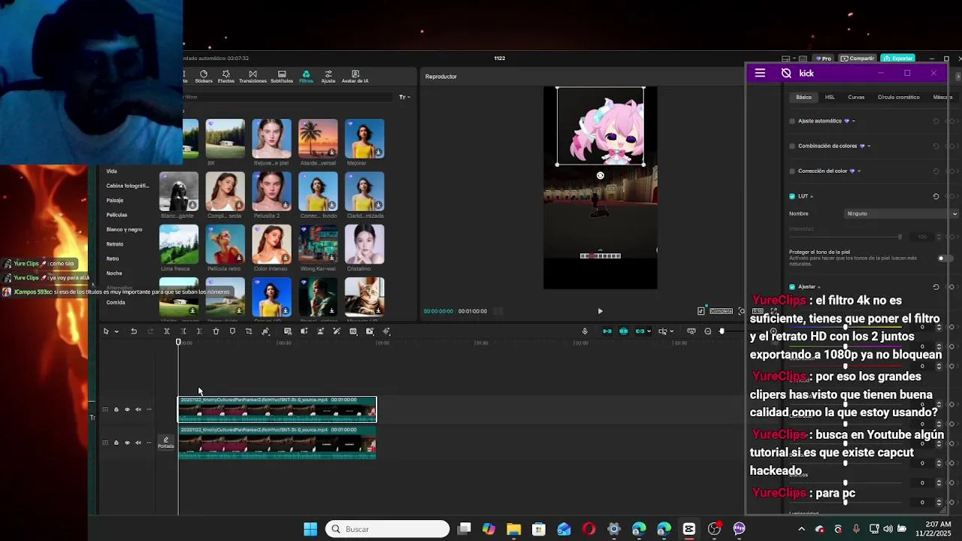Open the Ajuste panel in the top toolbar
This screenshot has width=962, height=541.
click(x=328, y=77)
